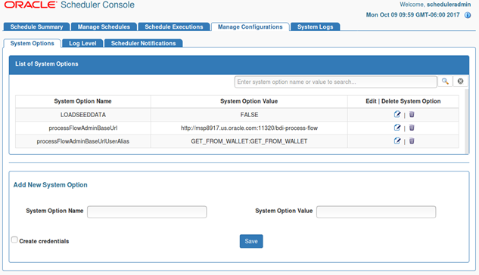
Task: Click the Oracle Scheduler Console logo
Action: [x=70, y=5]
